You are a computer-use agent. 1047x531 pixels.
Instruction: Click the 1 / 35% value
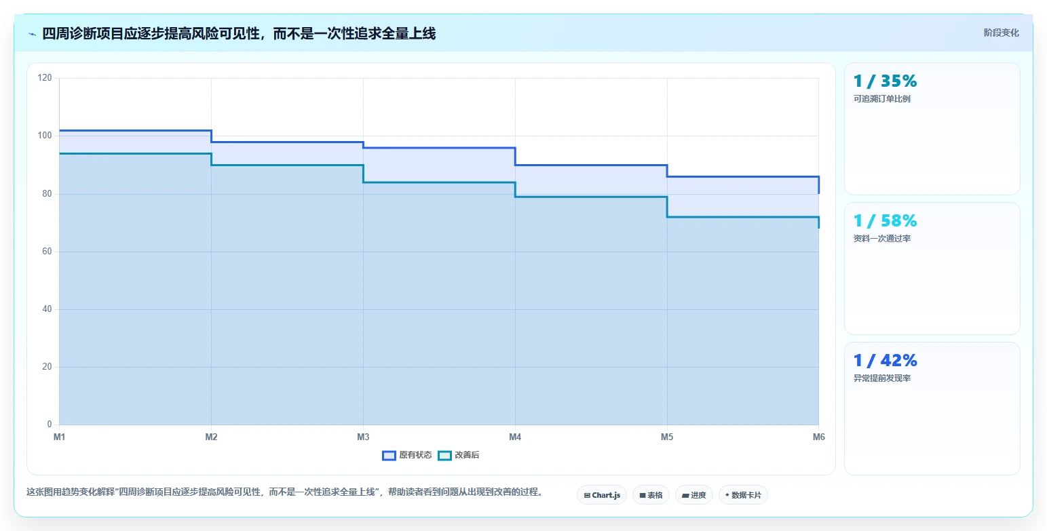[x=885, y=81]
